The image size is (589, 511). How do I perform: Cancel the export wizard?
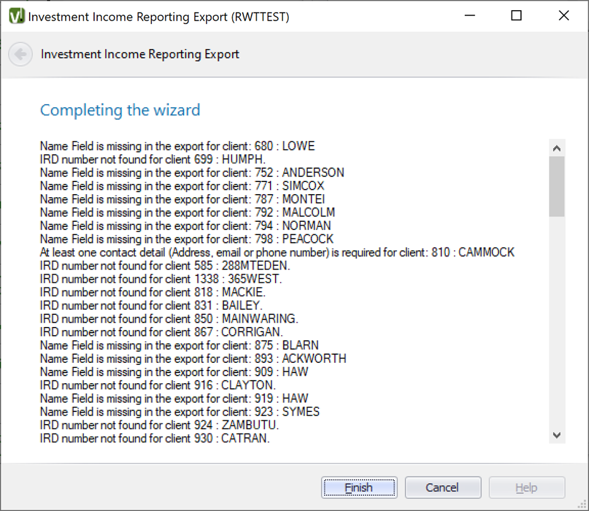[x=443, y=487]
